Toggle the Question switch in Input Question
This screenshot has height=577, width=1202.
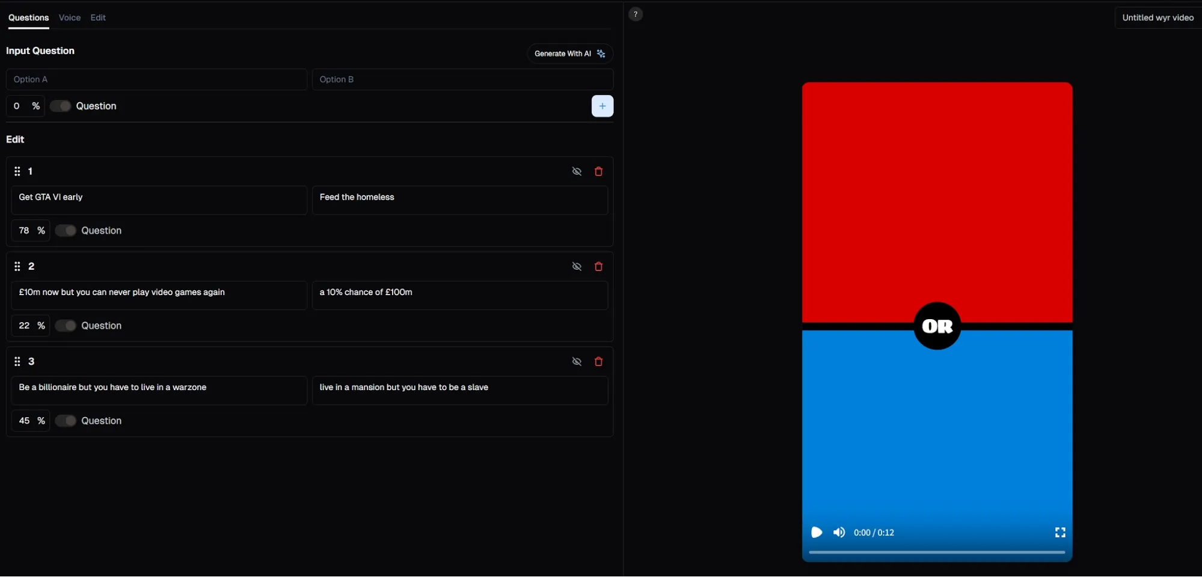click(x=60, y=106)
